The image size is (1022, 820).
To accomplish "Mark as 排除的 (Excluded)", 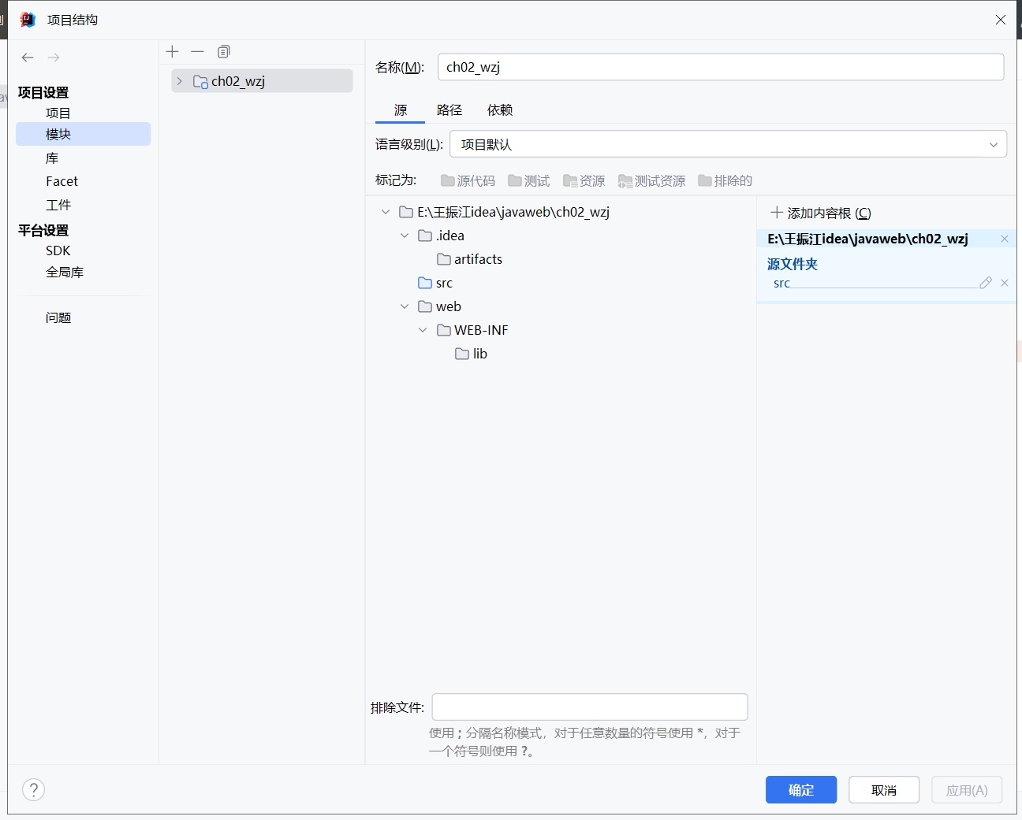I will 725,181.
